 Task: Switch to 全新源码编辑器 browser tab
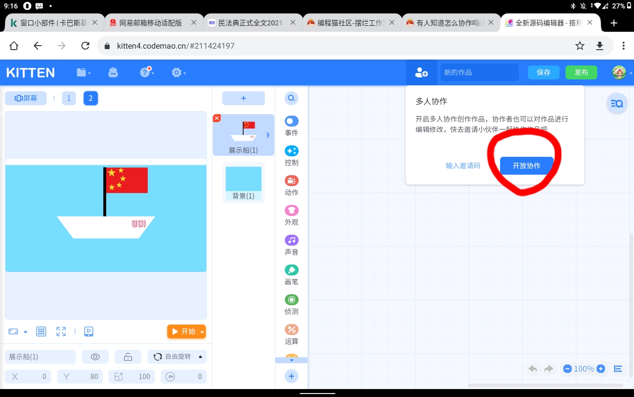pos(550,23)
